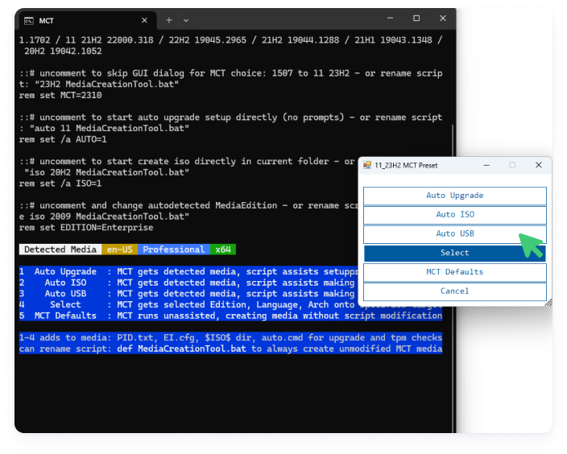Click 'def MediaCreationTool.bat' text

[x=181, y=349]
